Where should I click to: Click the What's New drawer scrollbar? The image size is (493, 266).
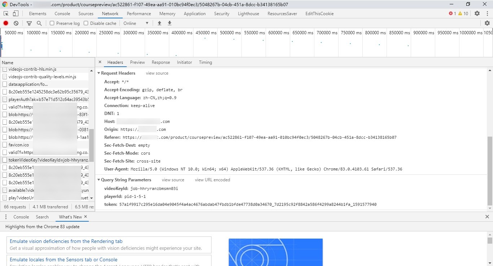coord(490,240)
